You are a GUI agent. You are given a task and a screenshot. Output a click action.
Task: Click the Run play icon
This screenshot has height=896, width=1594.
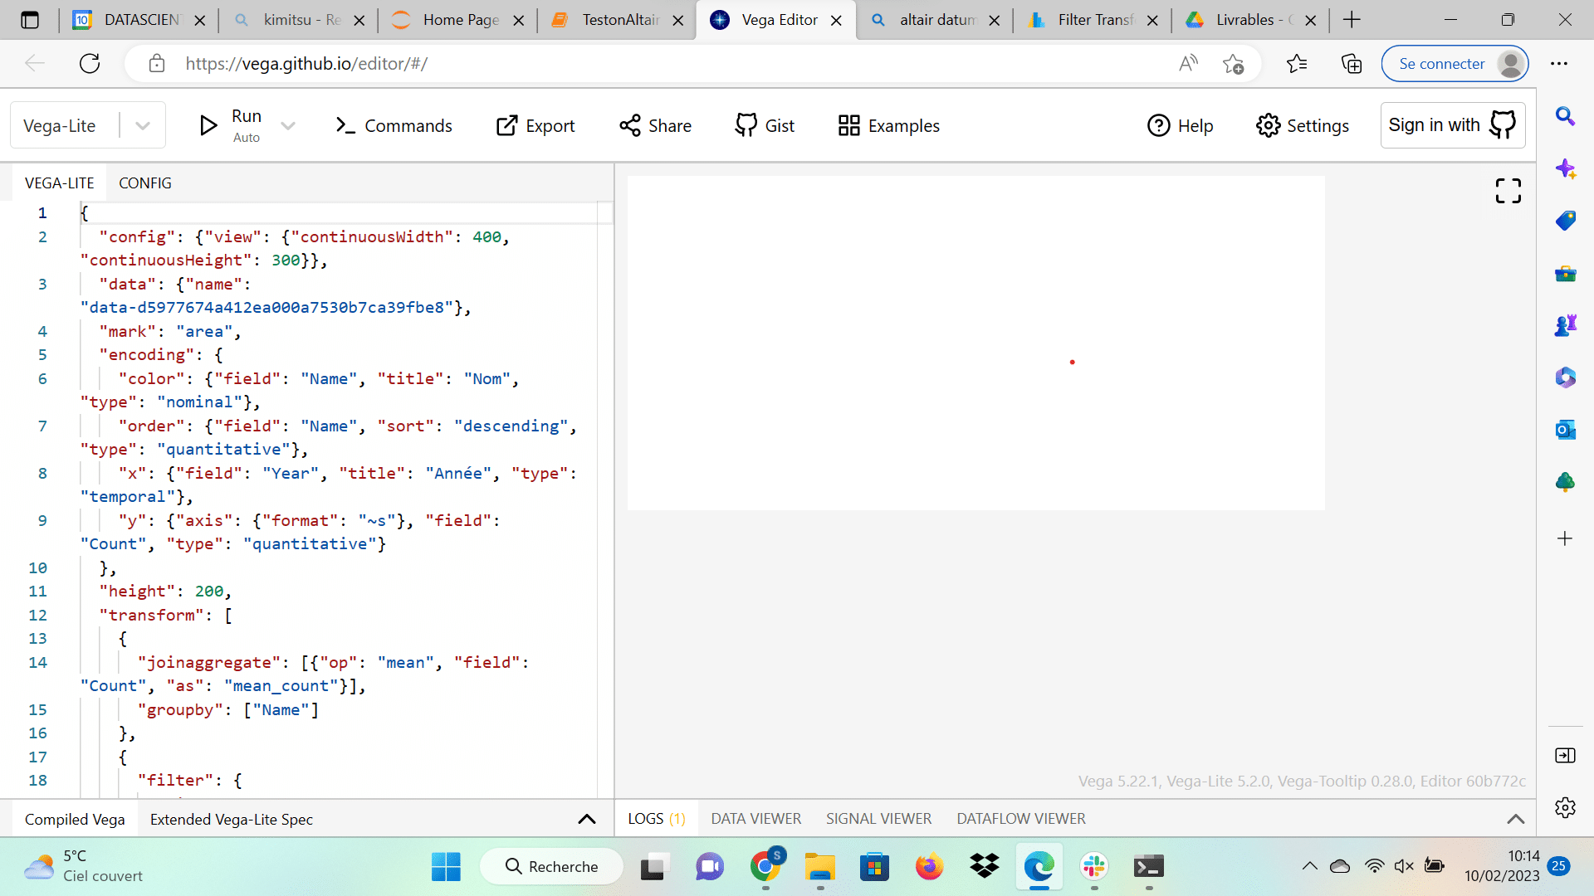coord(208,125)
